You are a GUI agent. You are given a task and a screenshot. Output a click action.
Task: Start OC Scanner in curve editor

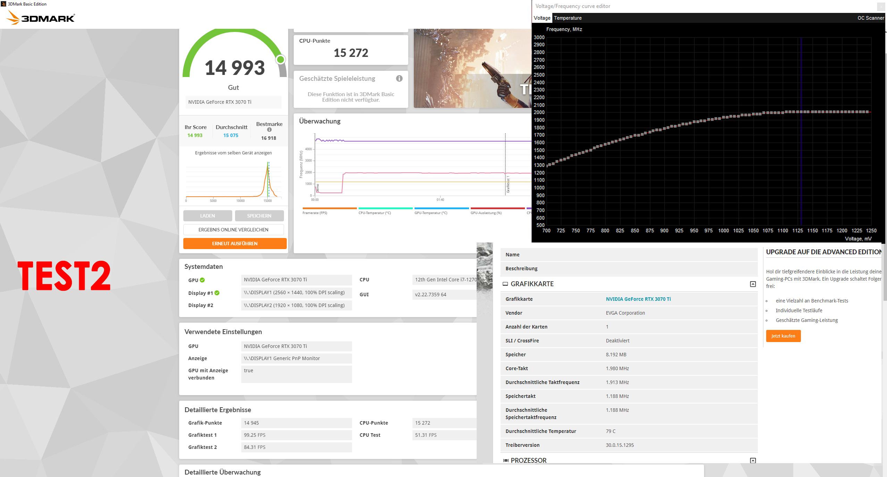tap(871, 18)
